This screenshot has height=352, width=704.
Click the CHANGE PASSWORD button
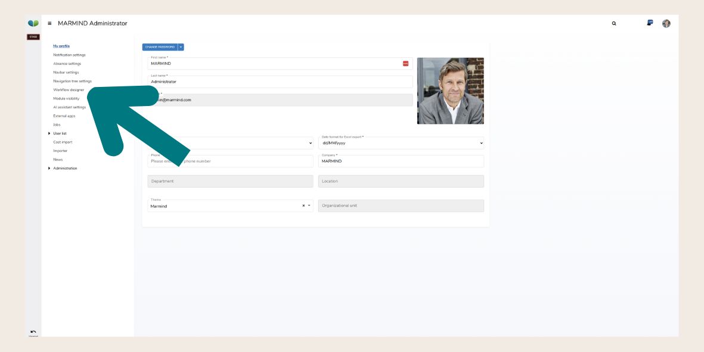(159, 46)
